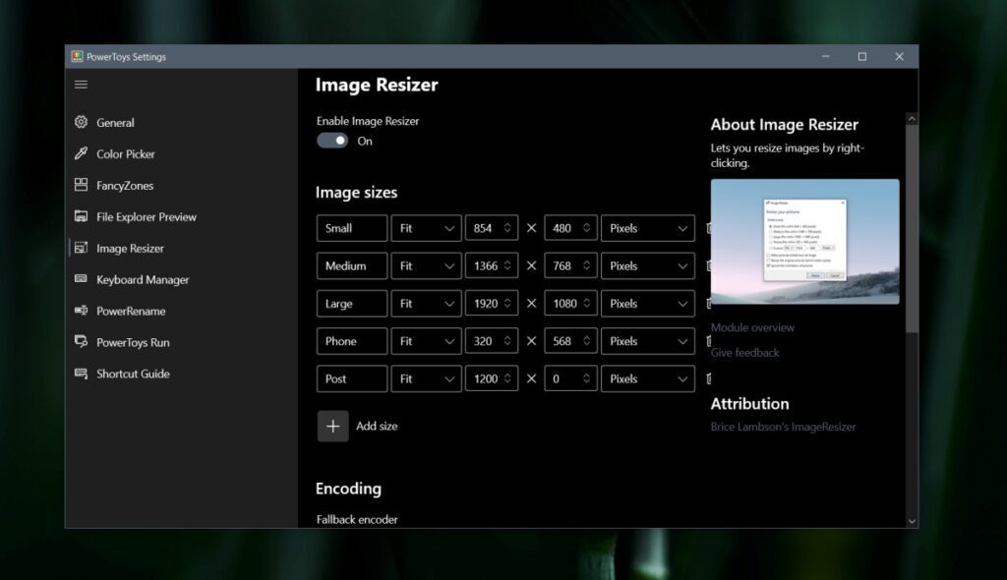The image size is (1007, 580).
Task: Click the File Explorer Preview icon
Action: point(83,216)
